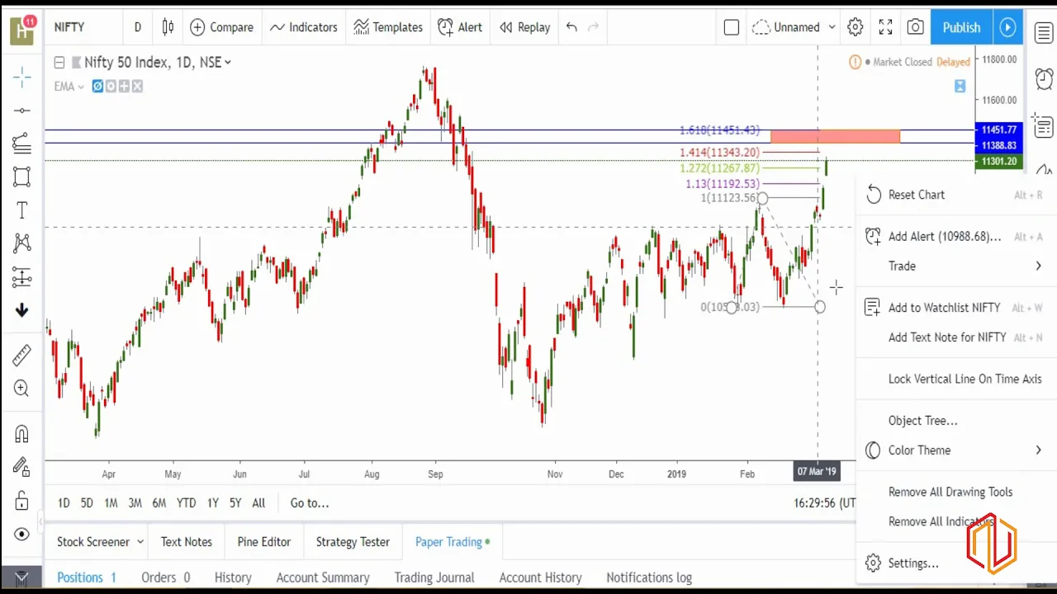Open EMA indicator settings
Viewport: 1057px width, 594px height.
(x=111, y=86)
